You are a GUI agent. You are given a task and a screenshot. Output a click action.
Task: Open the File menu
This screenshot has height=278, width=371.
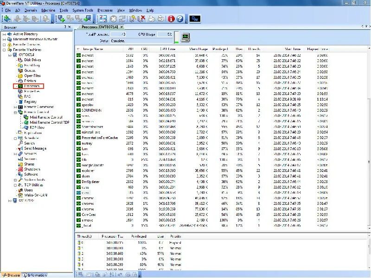click(8, 10)
